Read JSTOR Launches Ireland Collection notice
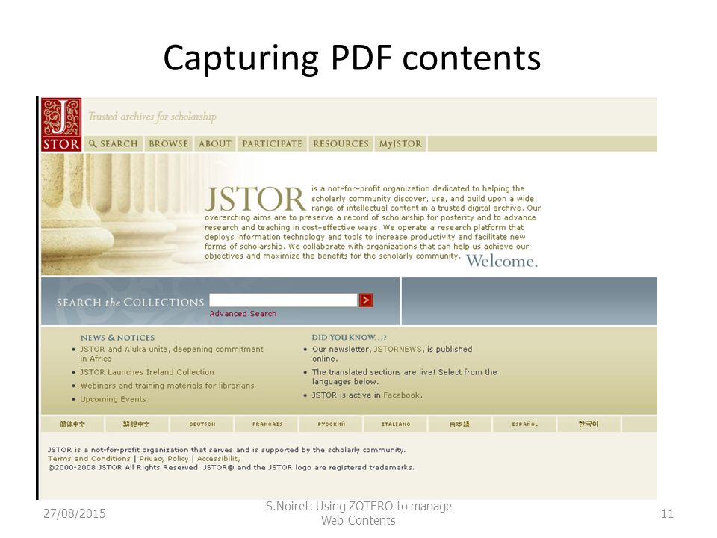717x538 pixels. [x=147, y=372]
